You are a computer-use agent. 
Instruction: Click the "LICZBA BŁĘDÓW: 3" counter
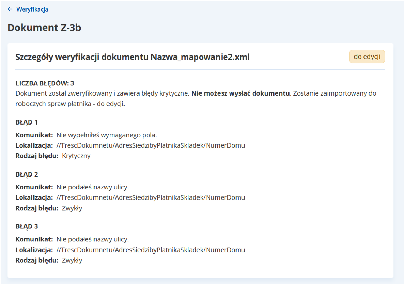point(45,83)
